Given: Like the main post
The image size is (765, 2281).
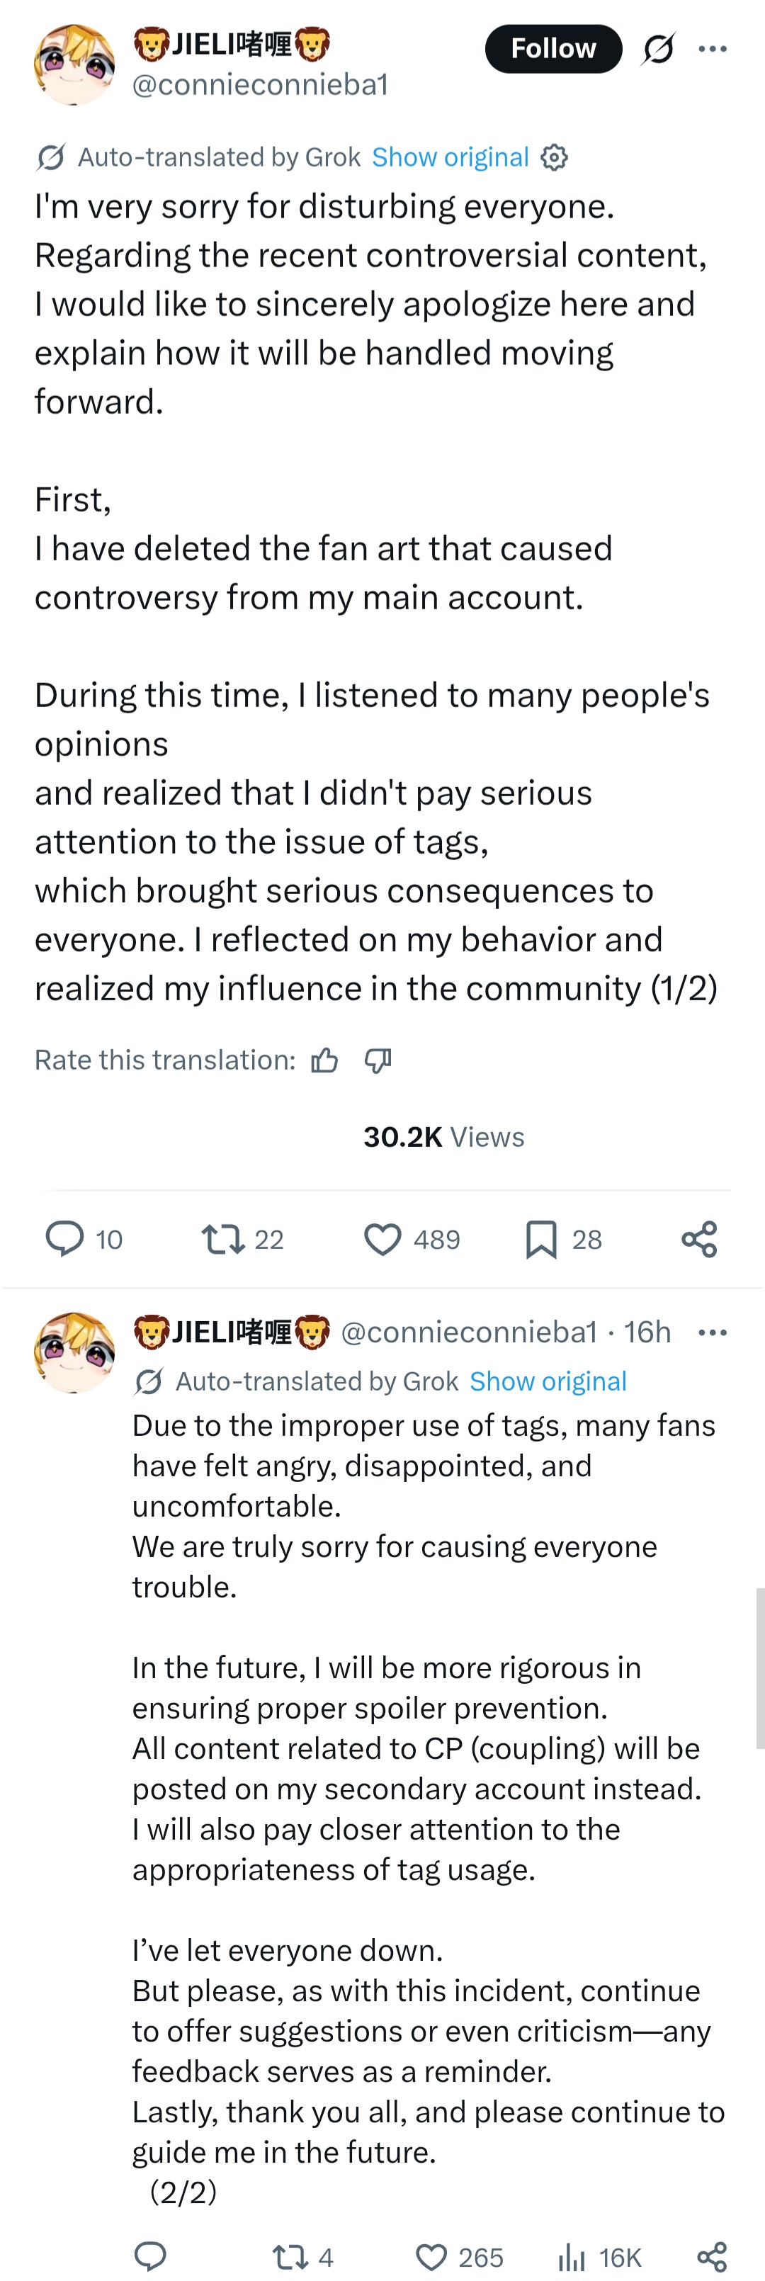Looking at the screenshot, I should click(x=382, y=1239).
